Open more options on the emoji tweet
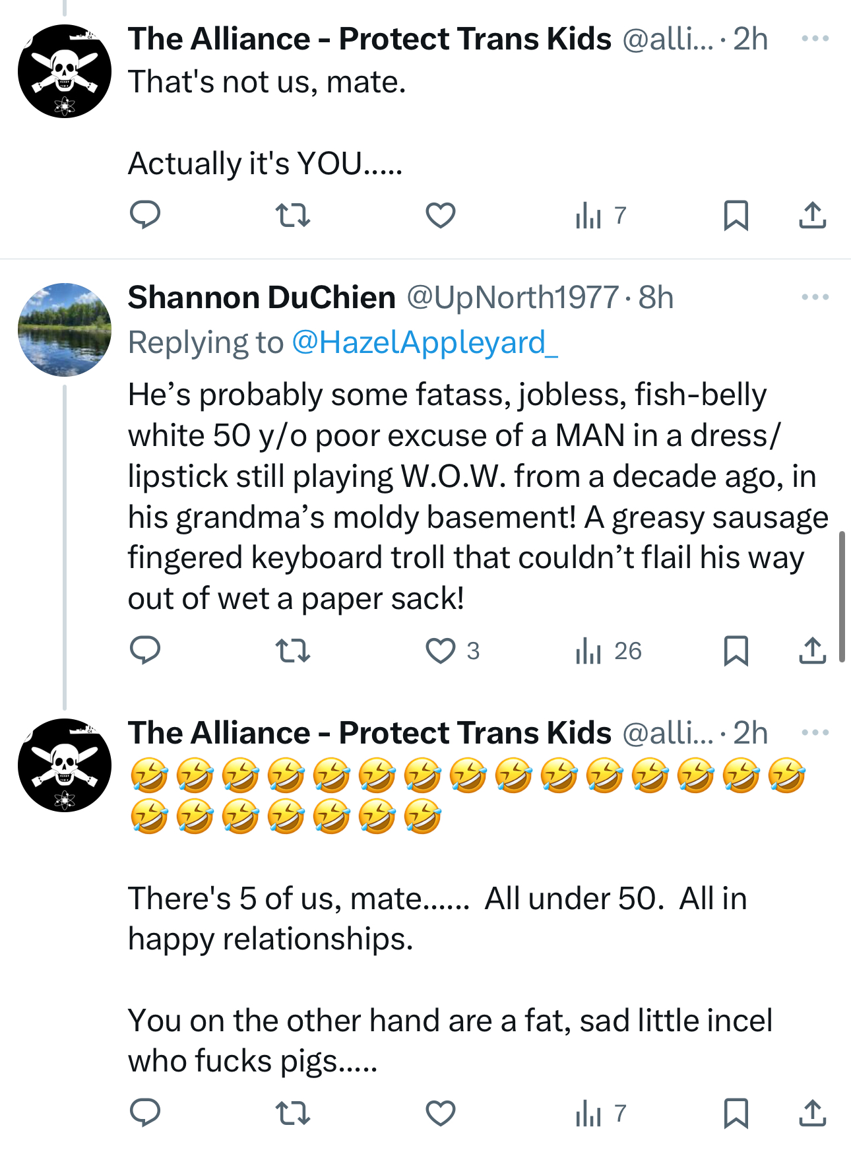The height and width of the screenshot is (1150, 851). [815, 732]
